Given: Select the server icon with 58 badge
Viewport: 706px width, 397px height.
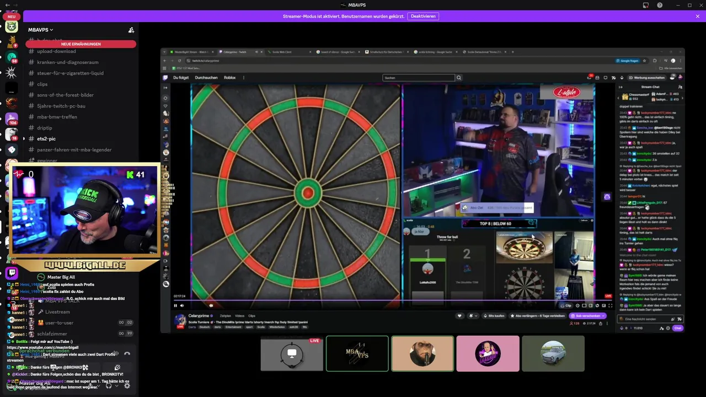Looking at the screenshot, I should coord(12,57).
